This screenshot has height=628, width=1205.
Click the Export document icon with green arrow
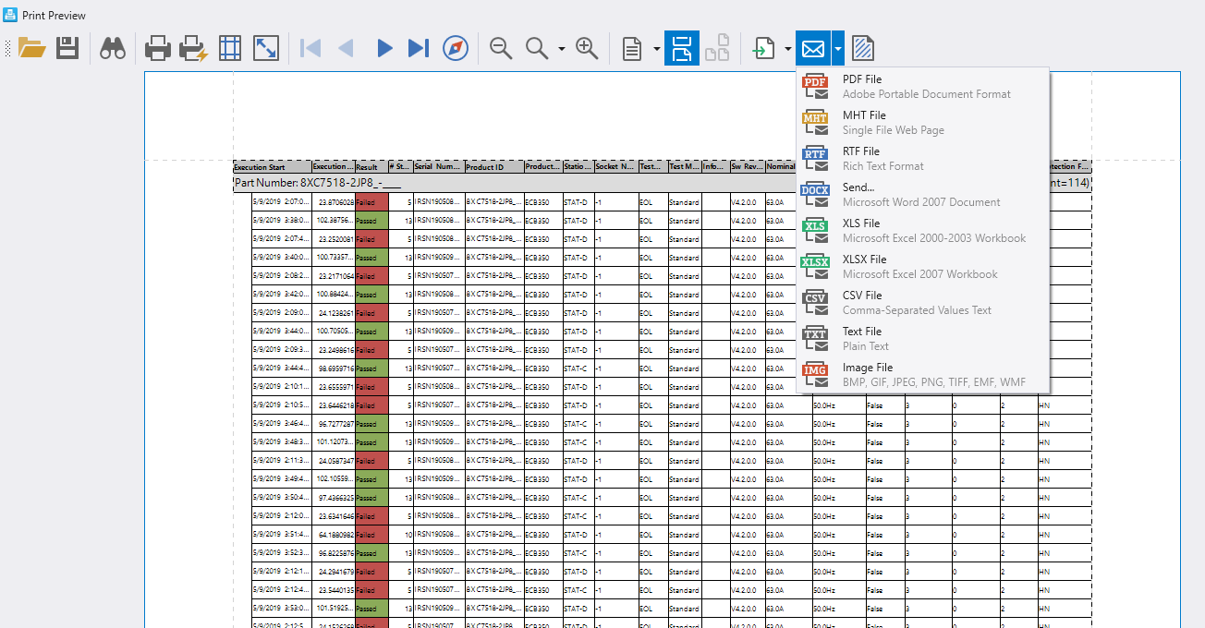coord(763,48)
